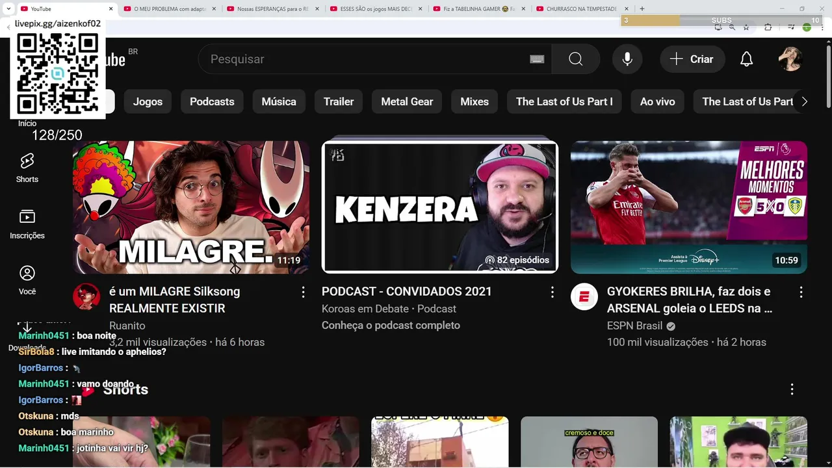
Task: Open the Arsenal Melhores Momentos thumbnail
Action: [x=689, y=207]
